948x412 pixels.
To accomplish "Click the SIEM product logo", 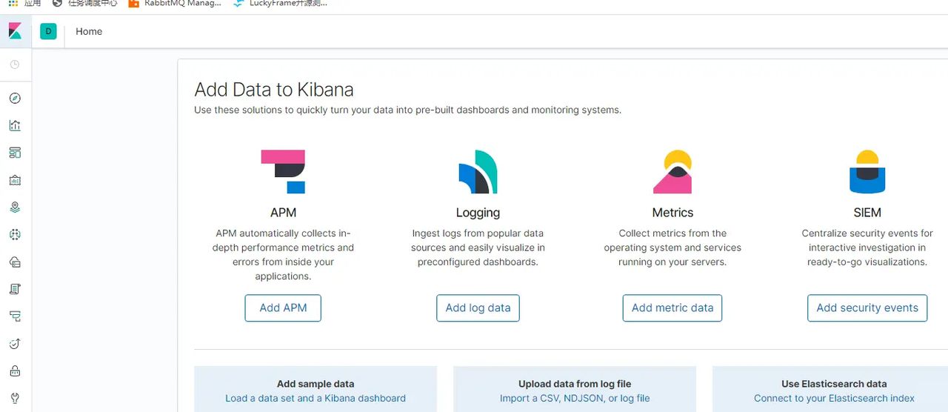I will [x=867, y=172].
